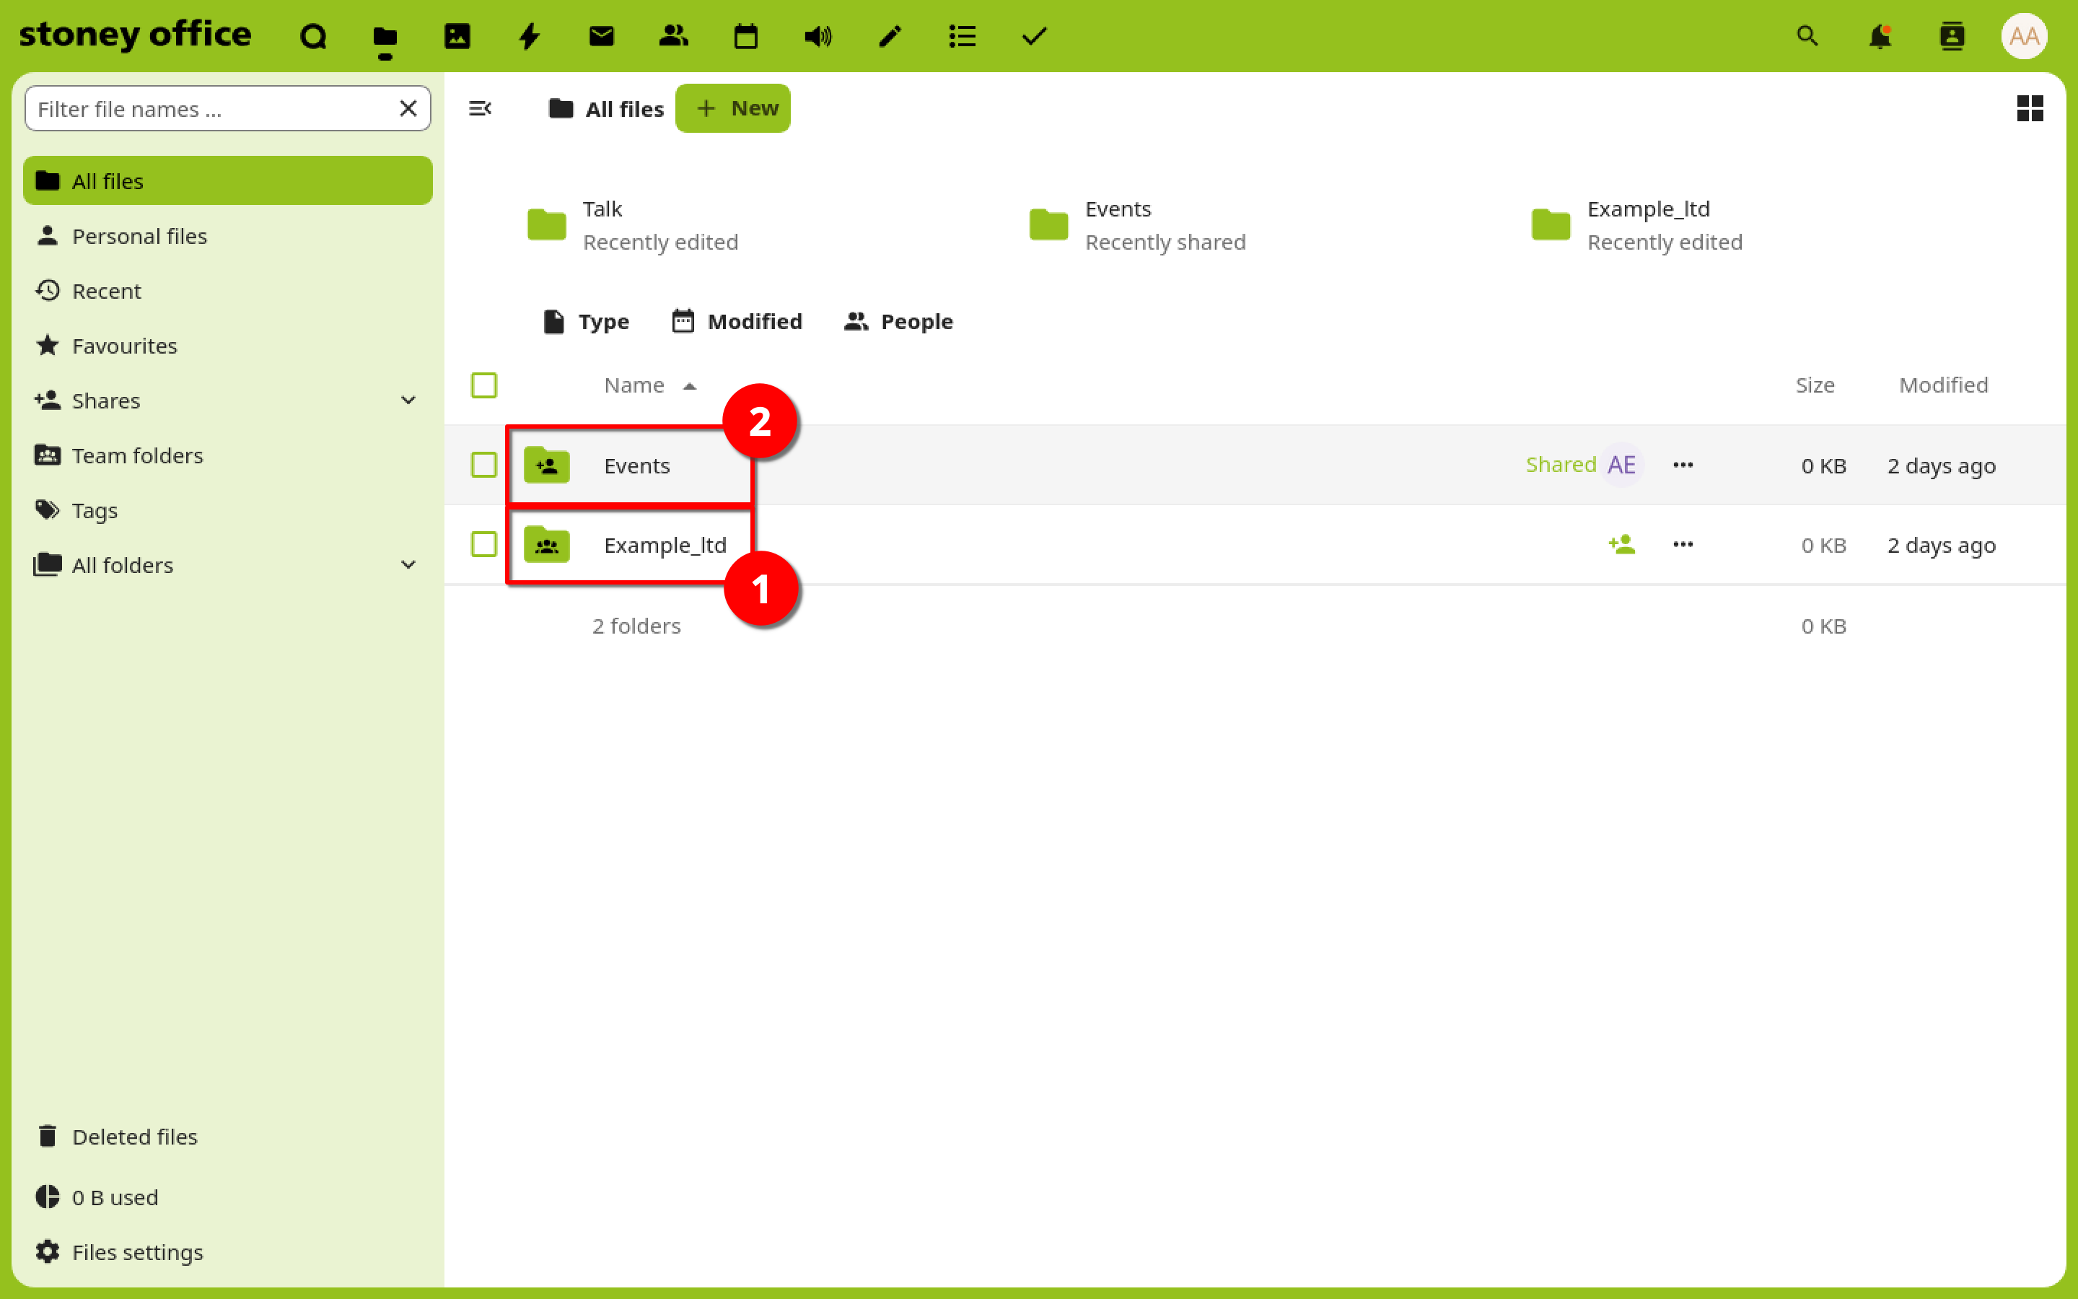Viewport: 2078px width, 1299px height.
Task: Open the Tasks checkmark icon
Action: pos(1034,36)
